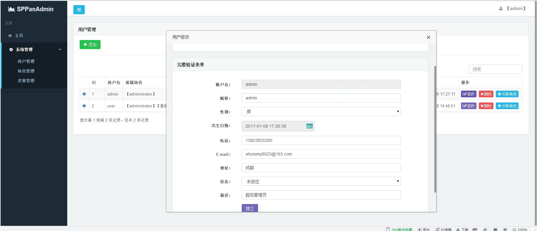Click the 100% zoom level control

coord(520,229)
